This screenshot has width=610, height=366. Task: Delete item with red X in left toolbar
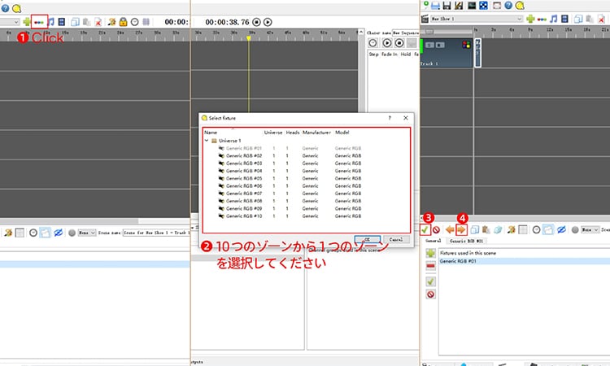[x=98, y=23]
